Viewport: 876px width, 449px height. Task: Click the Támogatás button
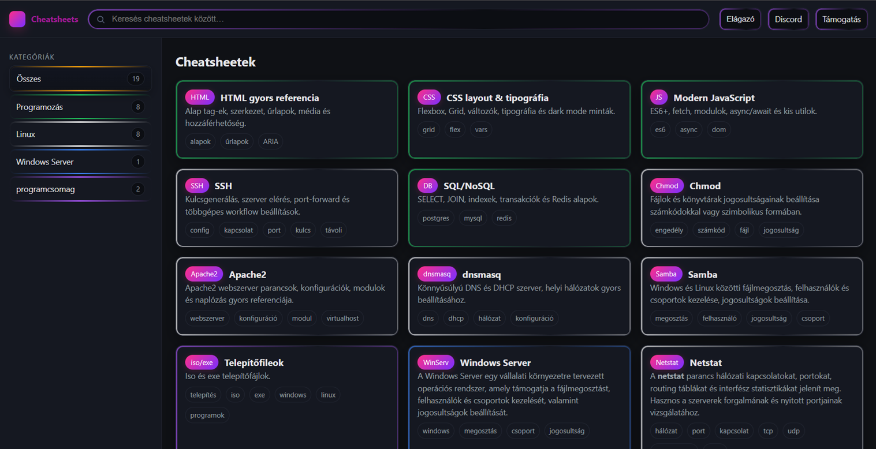coord(841,19)
